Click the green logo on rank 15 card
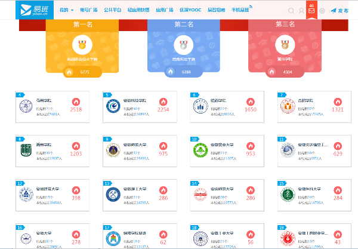 tap(288, 195)
